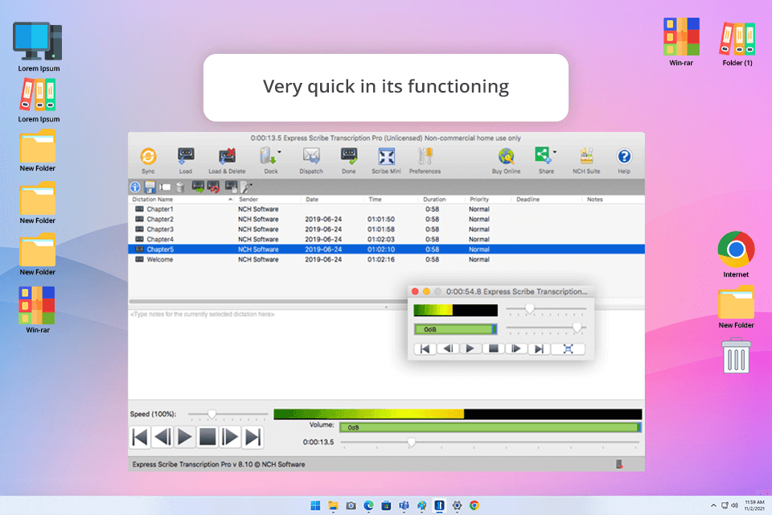Click play in main player
The image size is (772, 515).
185,437
